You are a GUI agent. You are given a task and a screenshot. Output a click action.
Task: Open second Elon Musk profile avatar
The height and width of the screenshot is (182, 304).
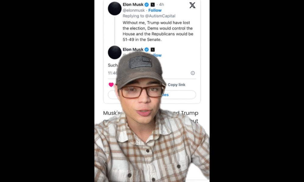(x=115, y=52)
